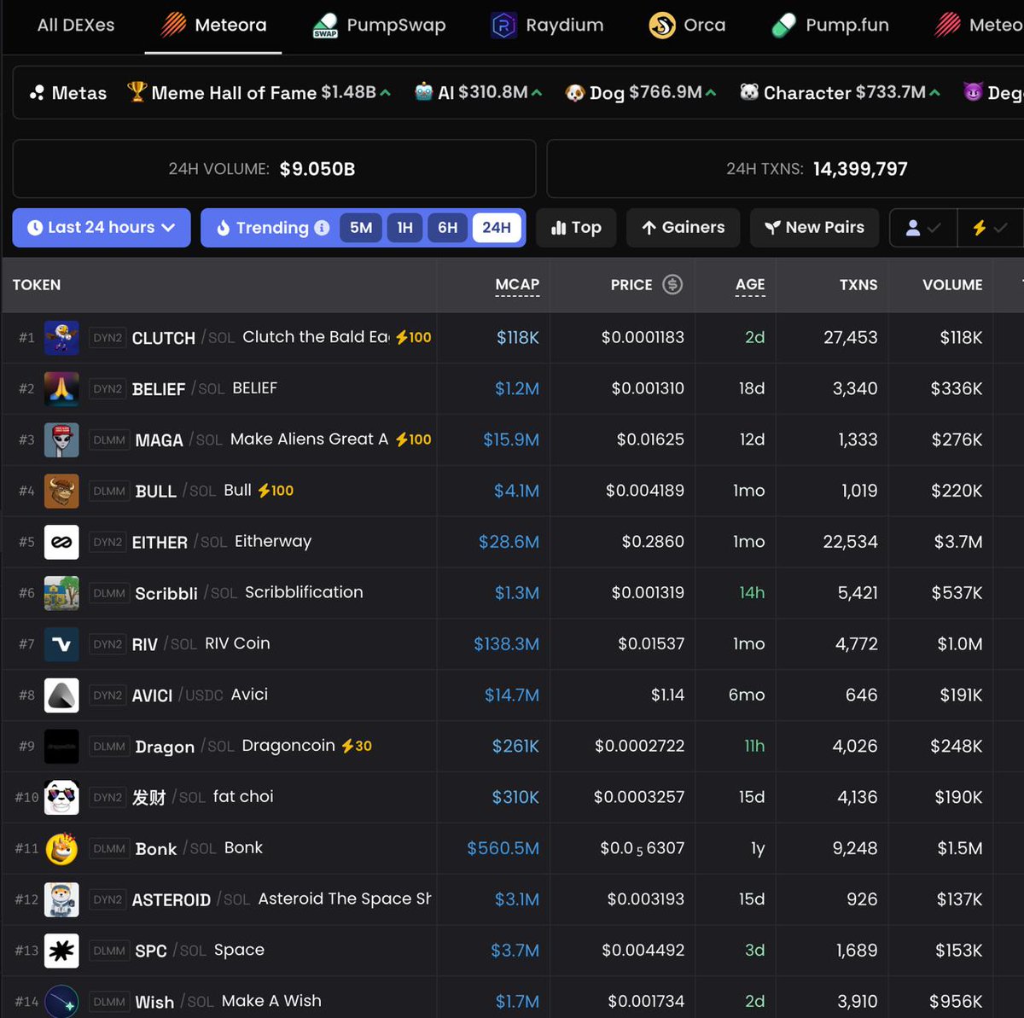Open the Dog $766.9M meta
The height and width of the screenshot is (1018, 1024).
click(641, 93)
